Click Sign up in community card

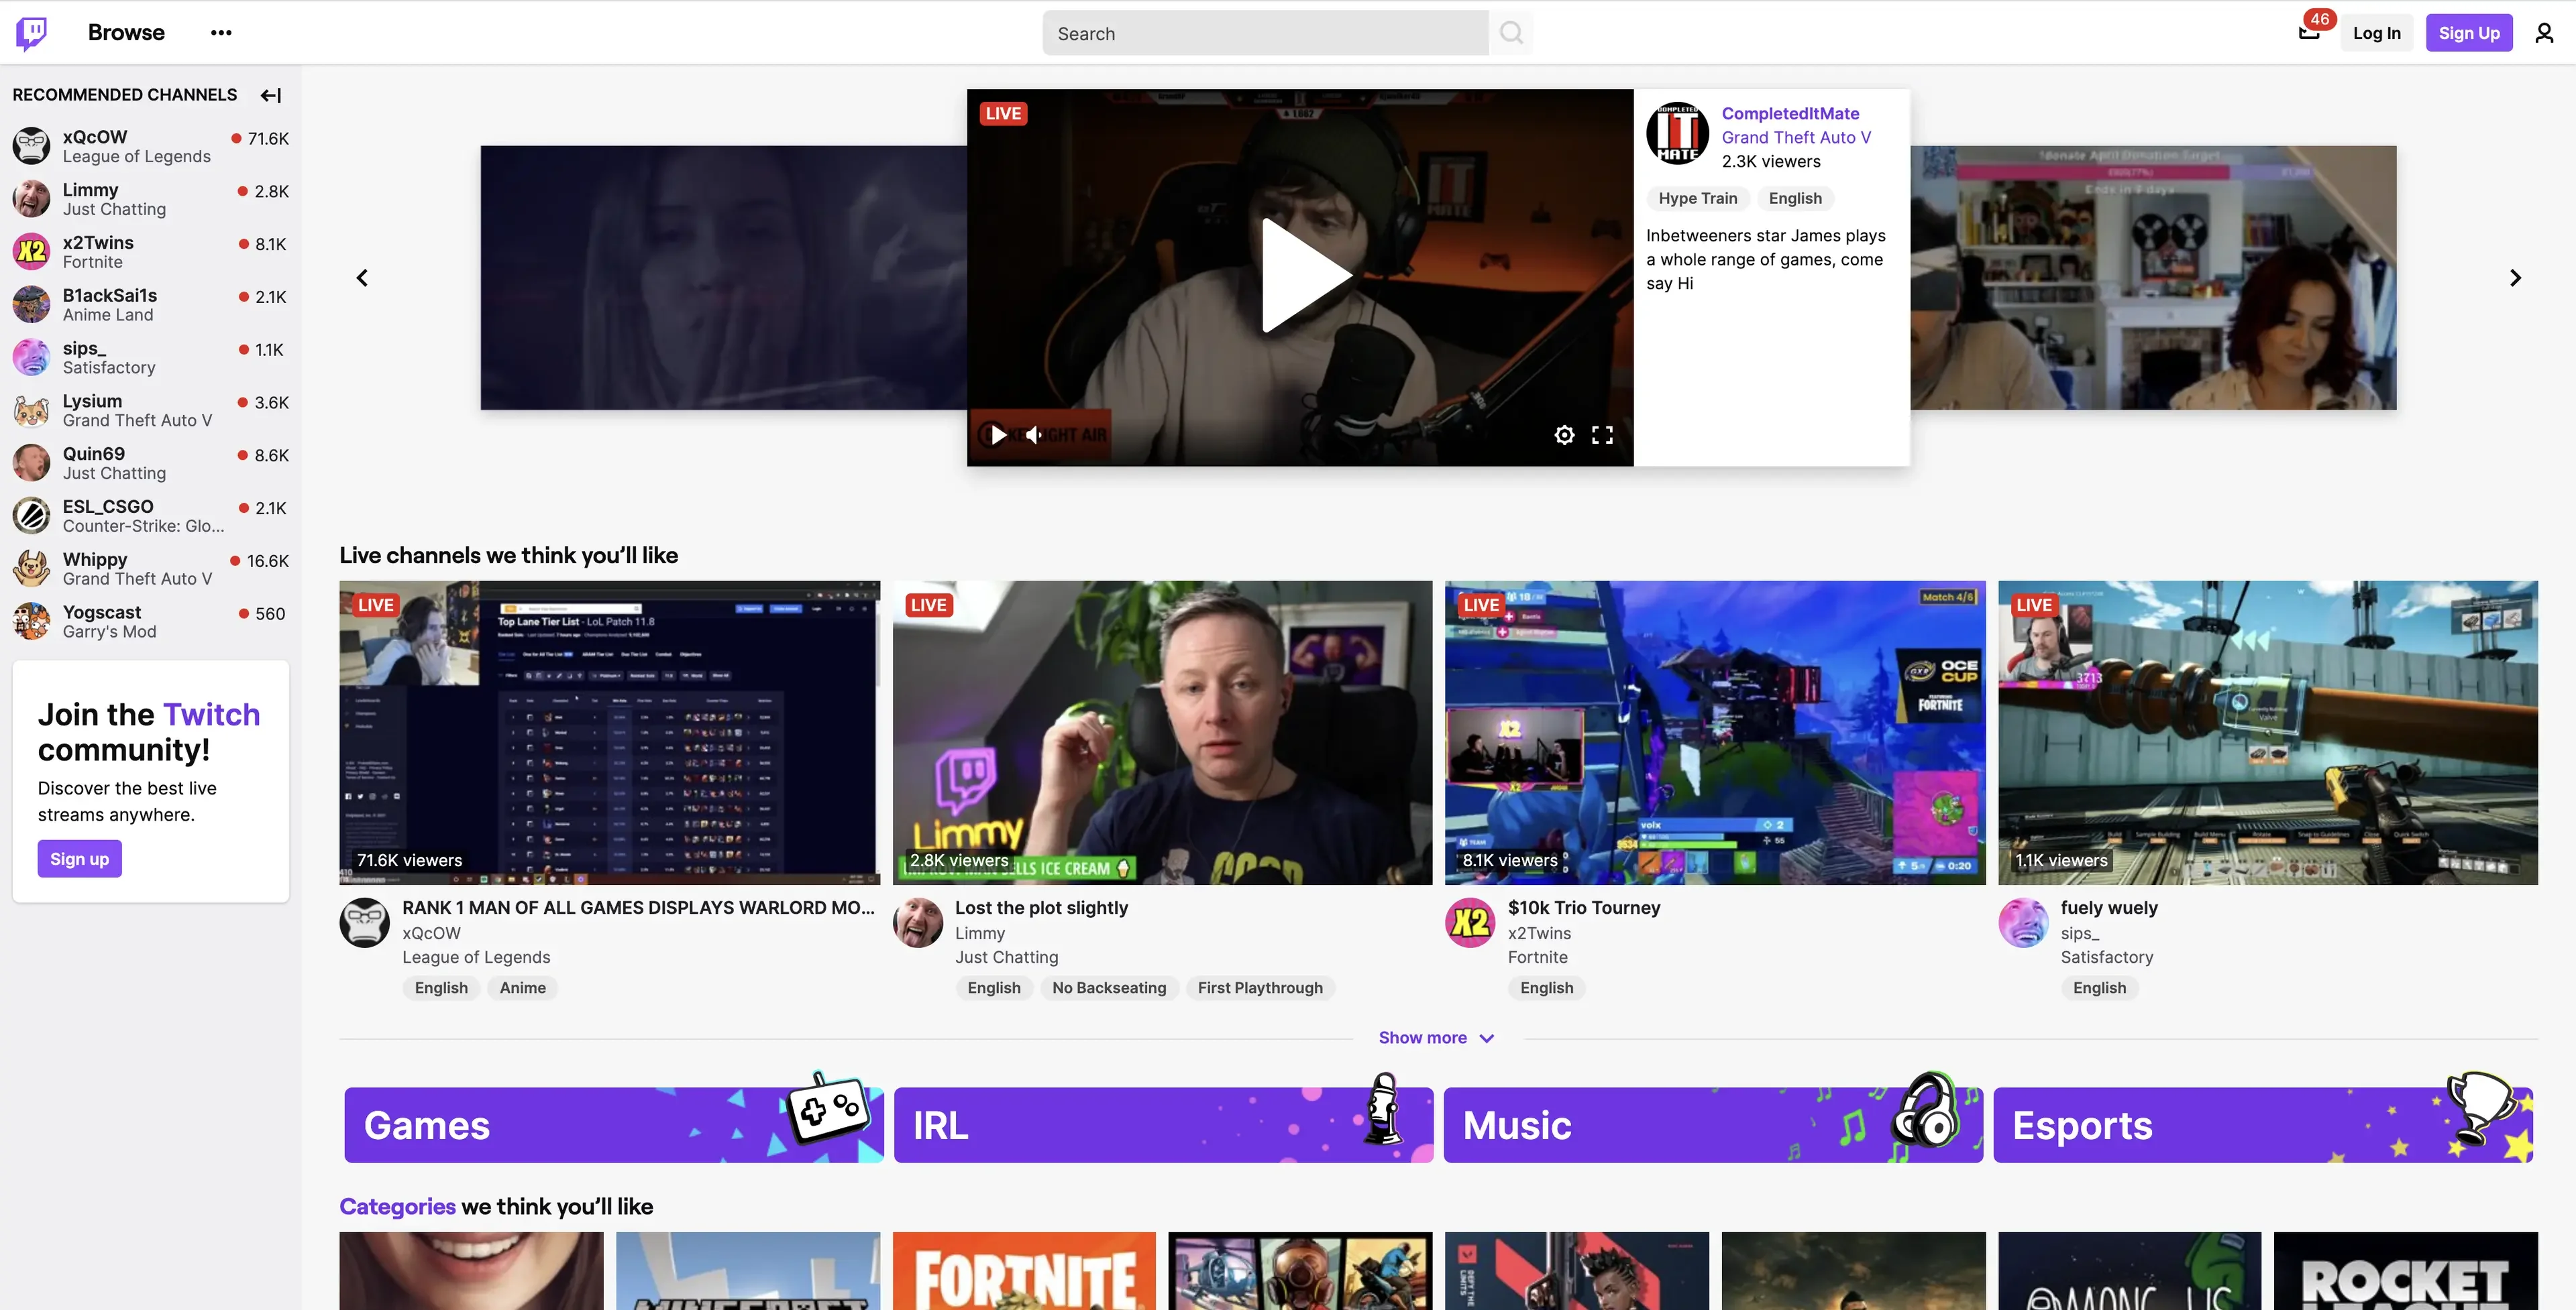pyautogui.click(x=79, y=858)
